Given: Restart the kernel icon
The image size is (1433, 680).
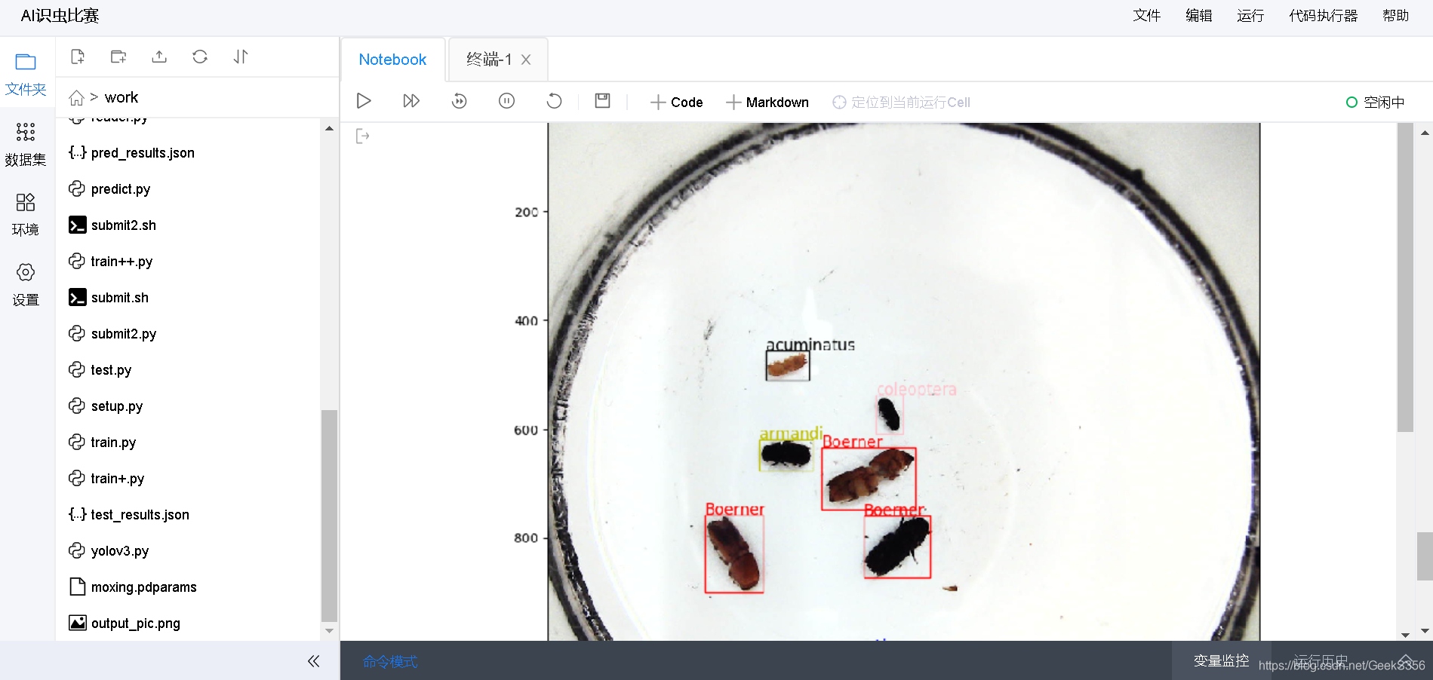Looking at the screenshot, I should 554,101.
